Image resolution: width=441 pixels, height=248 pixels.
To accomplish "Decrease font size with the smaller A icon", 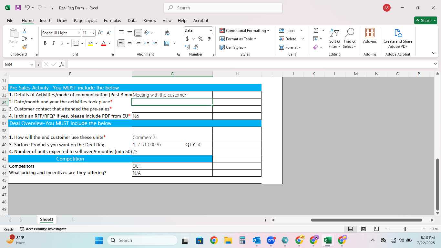I will [x=108, y=33].
